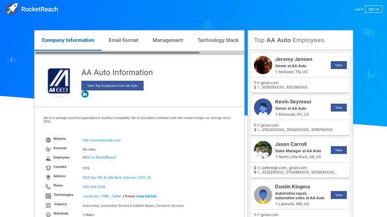Open Kevin Seymour's avatar image
The image size is (387, 217).
[263, 108]
